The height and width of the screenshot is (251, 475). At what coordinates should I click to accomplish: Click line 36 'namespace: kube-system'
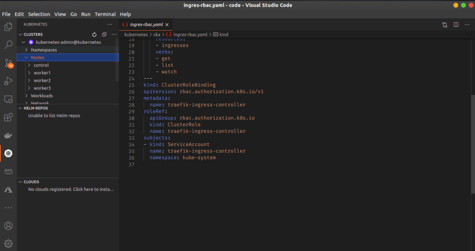click(183, 157)
